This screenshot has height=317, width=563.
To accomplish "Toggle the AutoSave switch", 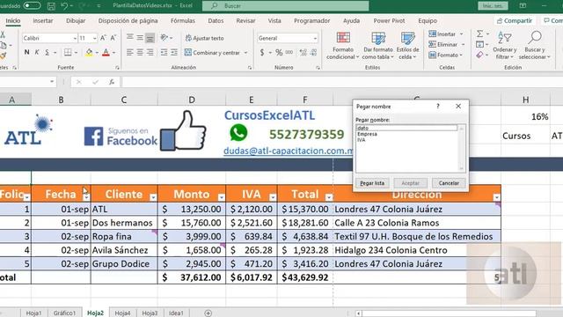I will (x=32, y=6).
